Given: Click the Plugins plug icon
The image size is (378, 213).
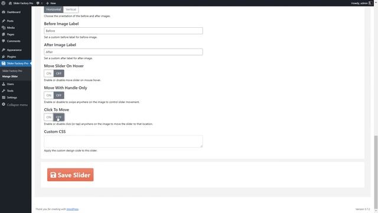Looking at the screenshot, I should coord(4,57).
